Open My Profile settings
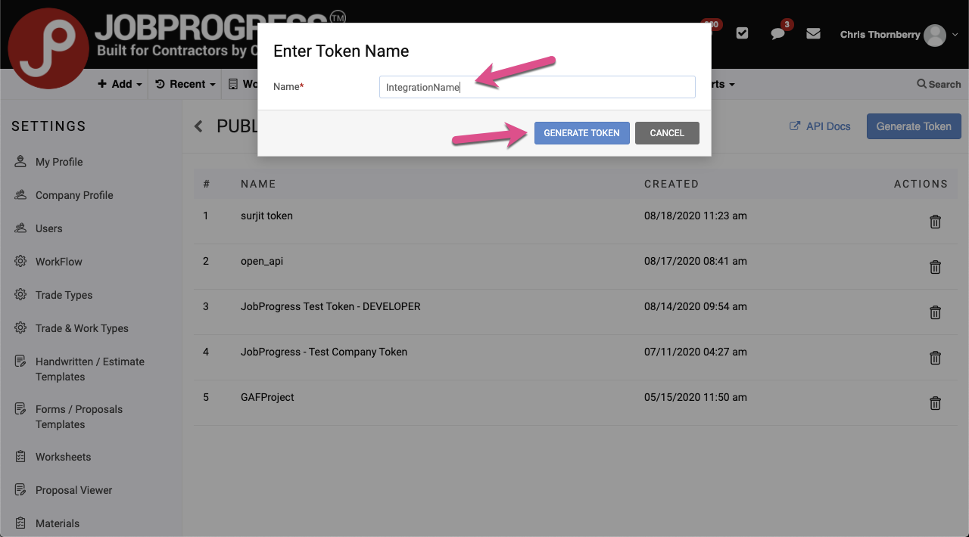Image resolution: width=969 pixels, height=537 pixels. point(59,162)
